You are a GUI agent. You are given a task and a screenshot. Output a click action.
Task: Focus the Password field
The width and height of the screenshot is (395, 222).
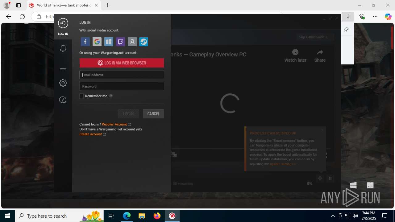(122, 86)
